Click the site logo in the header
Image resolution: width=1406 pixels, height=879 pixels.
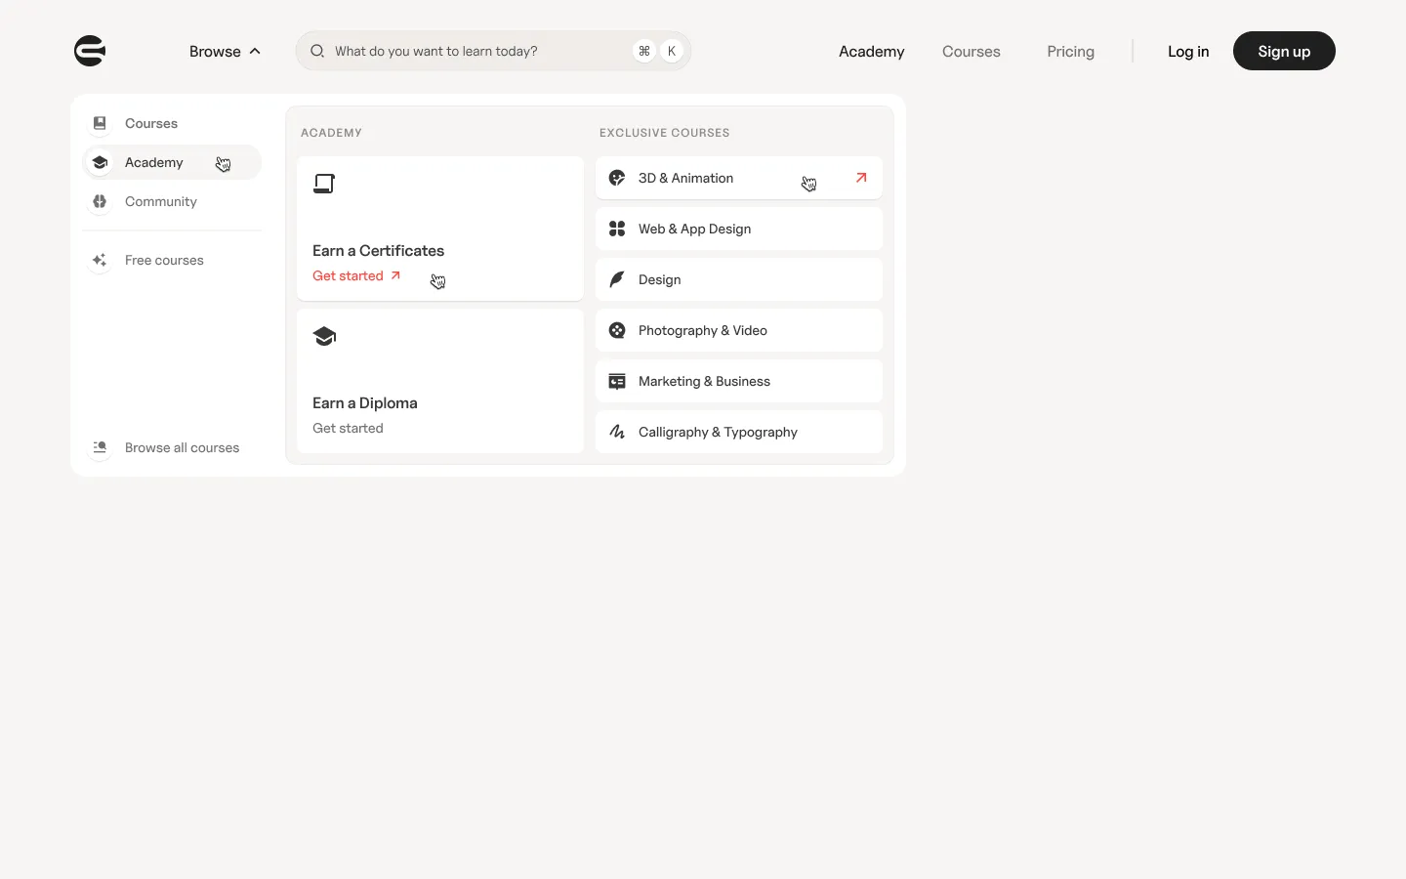[x=90, y=51]
